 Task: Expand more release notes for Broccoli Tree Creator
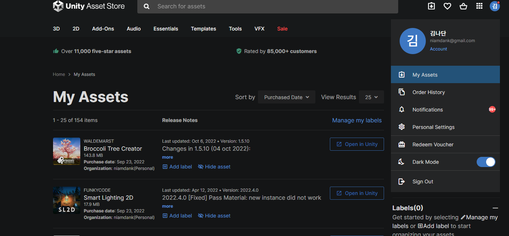pos(167,157)
